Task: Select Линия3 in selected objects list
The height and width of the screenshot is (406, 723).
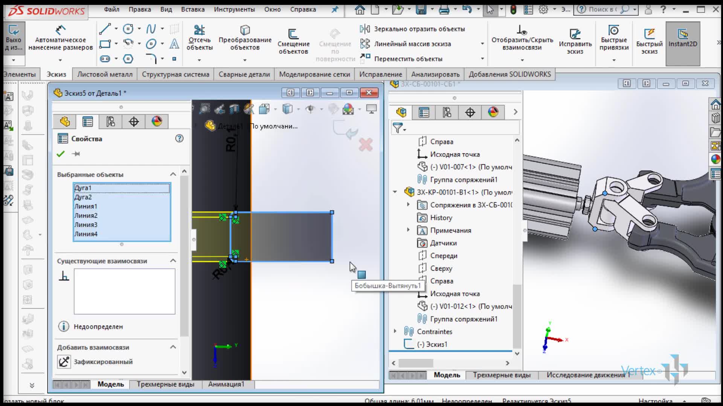Action: 122,225
